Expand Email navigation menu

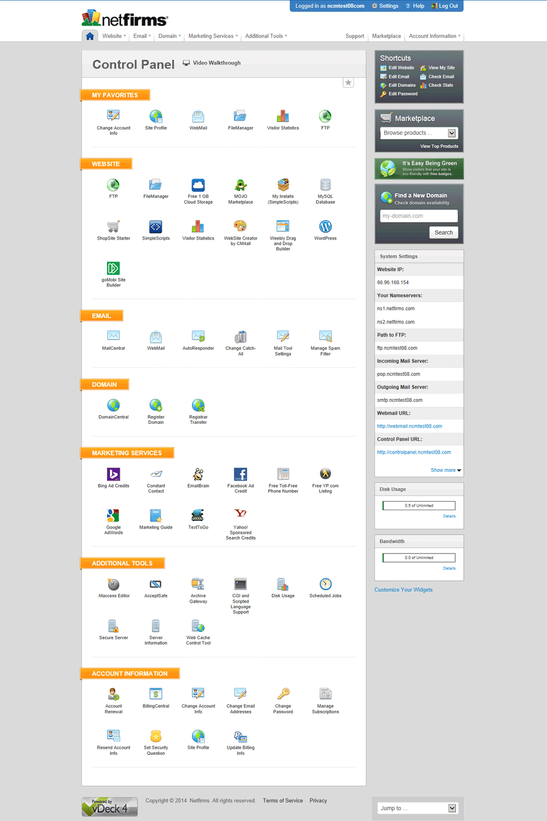[142, 36]
